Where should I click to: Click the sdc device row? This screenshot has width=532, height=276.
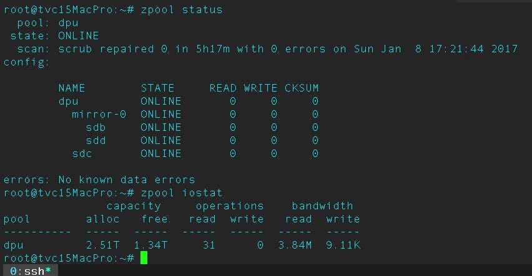pyautogui.click(x=82, y=153)
